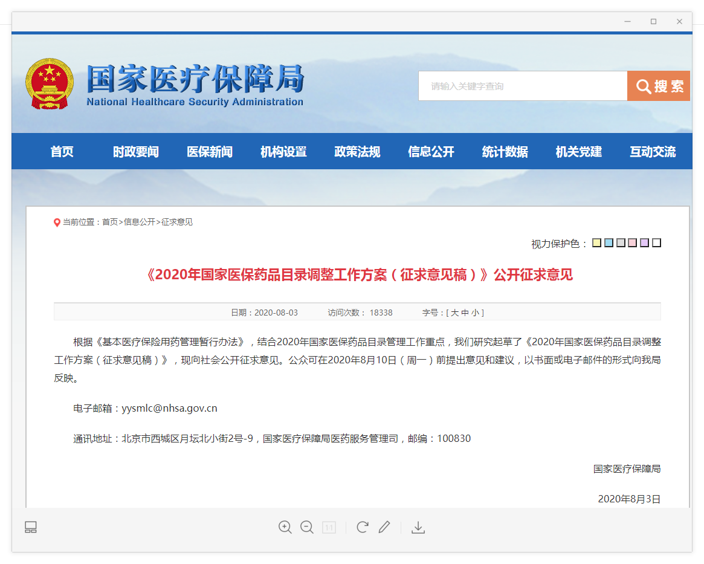Click the visit count 18338

381,313
